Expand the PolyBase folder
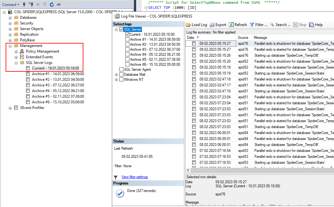 [x=10, y=40]
